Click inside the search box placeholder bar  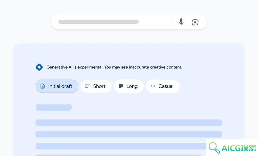[x=98, y=22]
